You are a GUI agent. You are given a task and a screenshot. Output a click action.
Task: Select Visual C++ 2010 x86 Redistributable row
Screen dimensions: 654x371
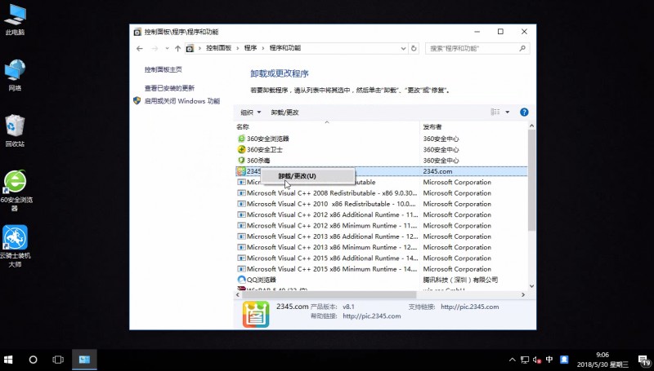(x=381, y=204)
